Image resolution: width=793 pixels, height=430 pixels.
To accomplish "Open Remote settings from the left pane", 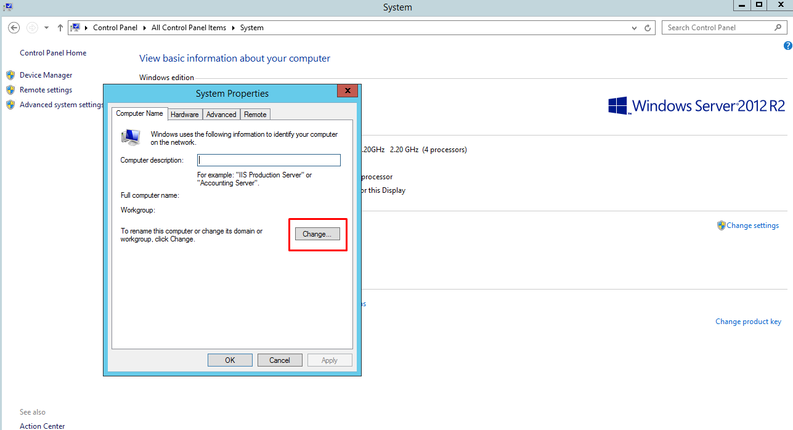I will tap(46, 90).
